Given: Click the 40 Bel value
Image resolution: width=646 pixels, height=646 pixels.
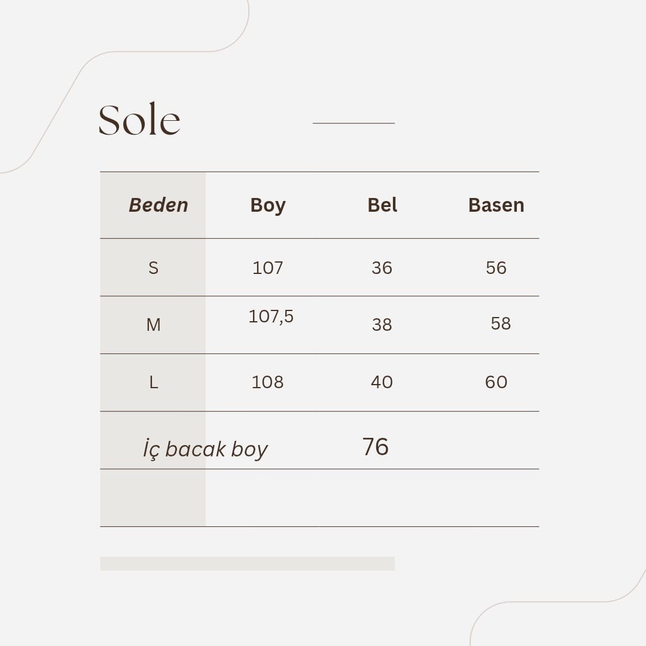Looking at the screenshot, I should click(x=382, y=382).
